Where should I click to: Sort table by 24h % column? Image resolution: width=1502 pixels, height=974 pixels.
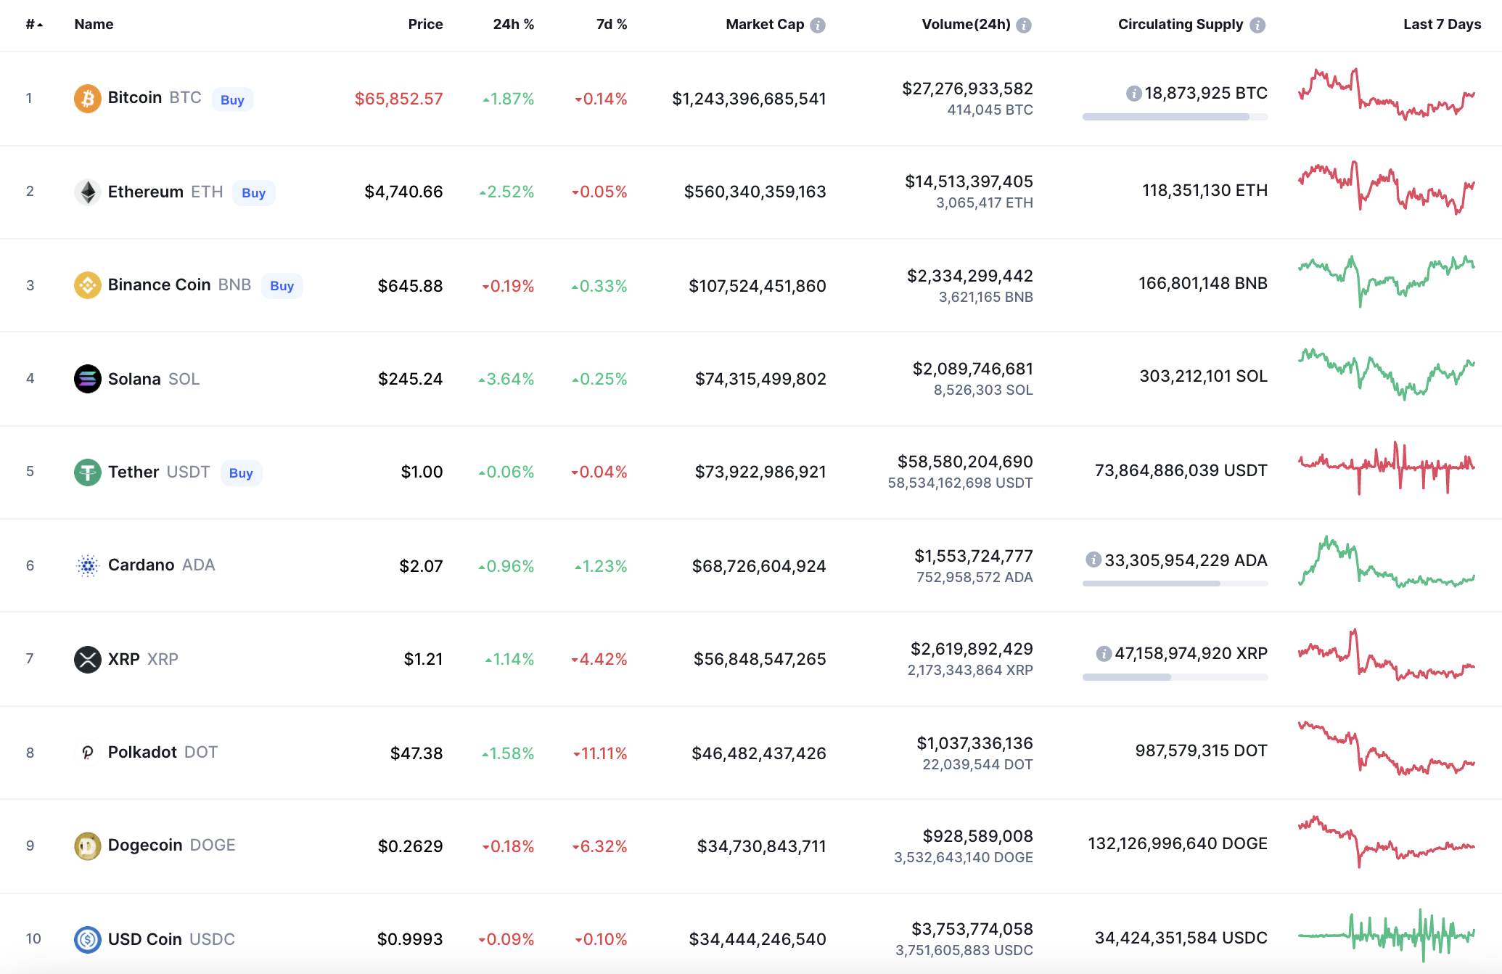tap(513, 24)
